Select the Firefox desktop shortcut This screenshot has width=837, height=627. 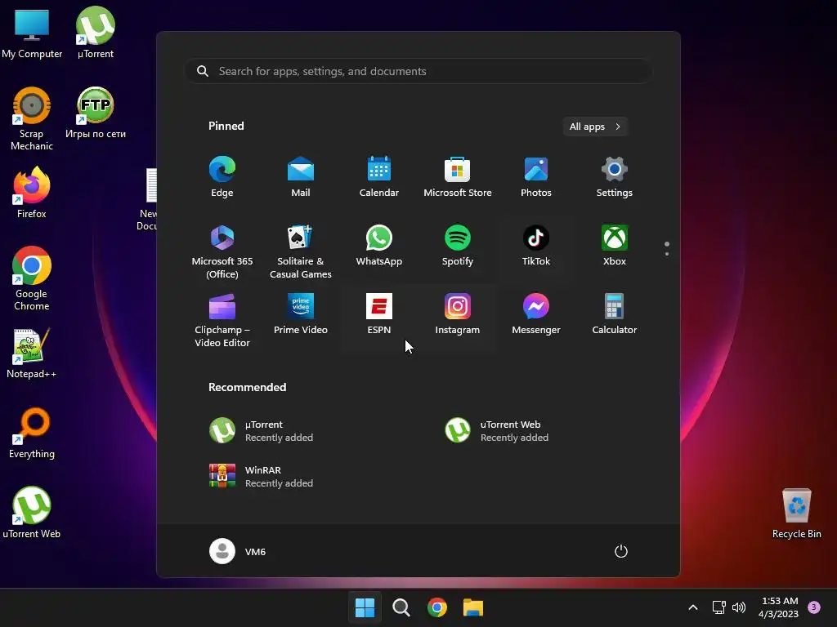click(32, 193)
